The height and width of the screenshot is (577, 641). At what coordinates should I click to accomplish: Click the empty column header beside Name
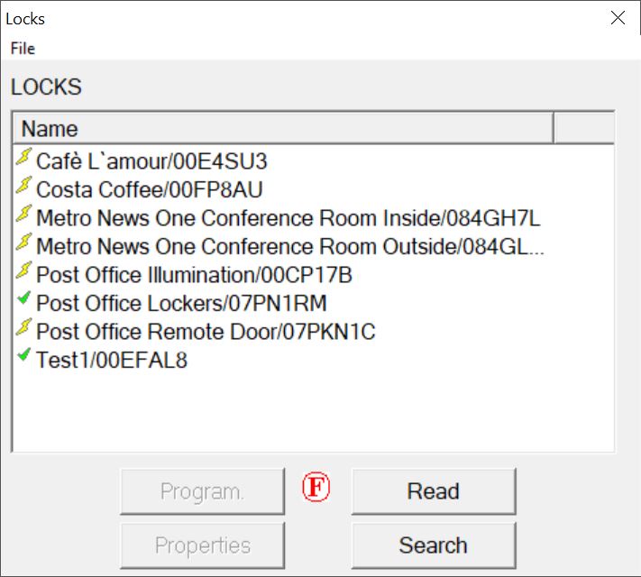[x=583, y=128]
